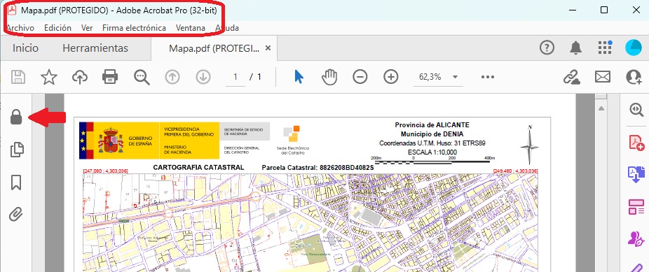Open the bookmarks panel
649x272 pixels.
16,182
